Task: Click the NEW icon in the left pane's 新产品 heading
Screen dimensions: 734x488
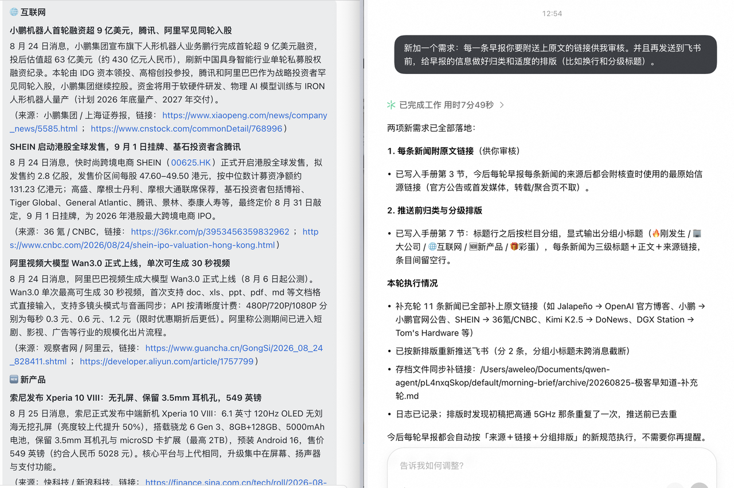Action: 14,380
